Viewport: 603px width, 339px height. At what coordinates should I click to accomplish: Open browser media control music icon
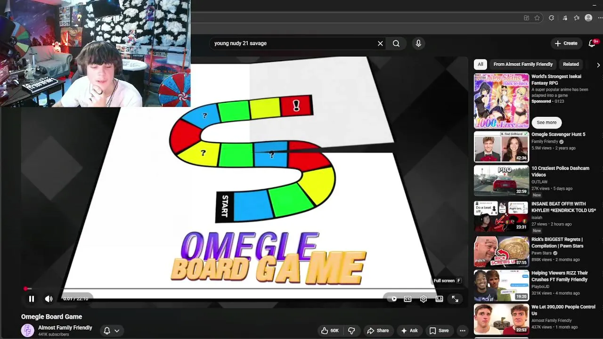tap(565, 18)
